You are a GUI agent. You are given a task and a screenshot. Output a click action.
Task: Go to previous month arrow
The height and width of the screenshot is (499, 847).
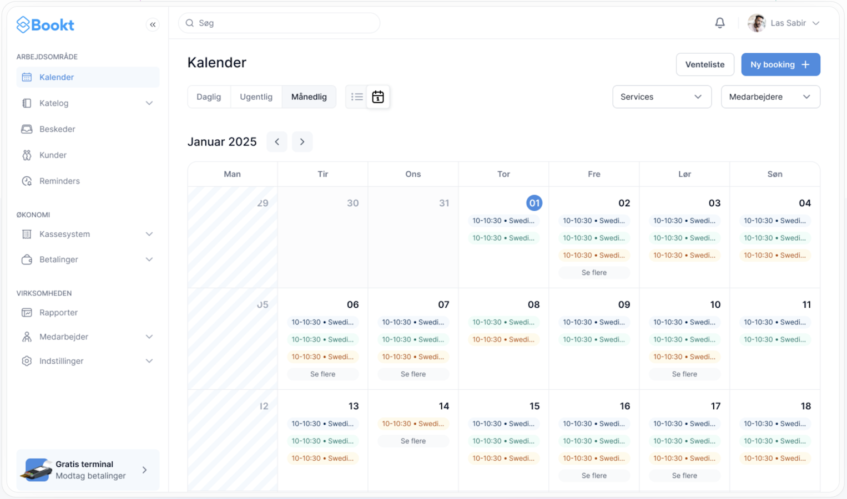click(x=277, y=142)
